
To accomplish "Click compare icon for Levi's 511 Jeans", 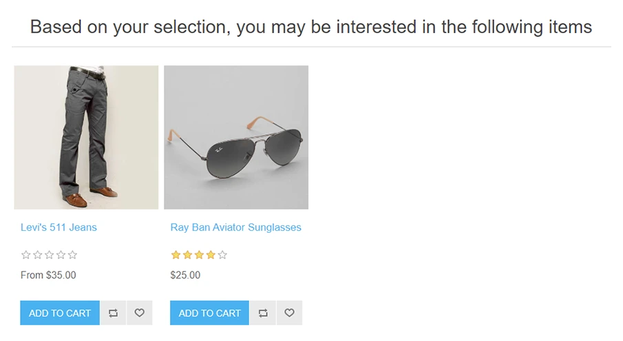I will (114, 313).
